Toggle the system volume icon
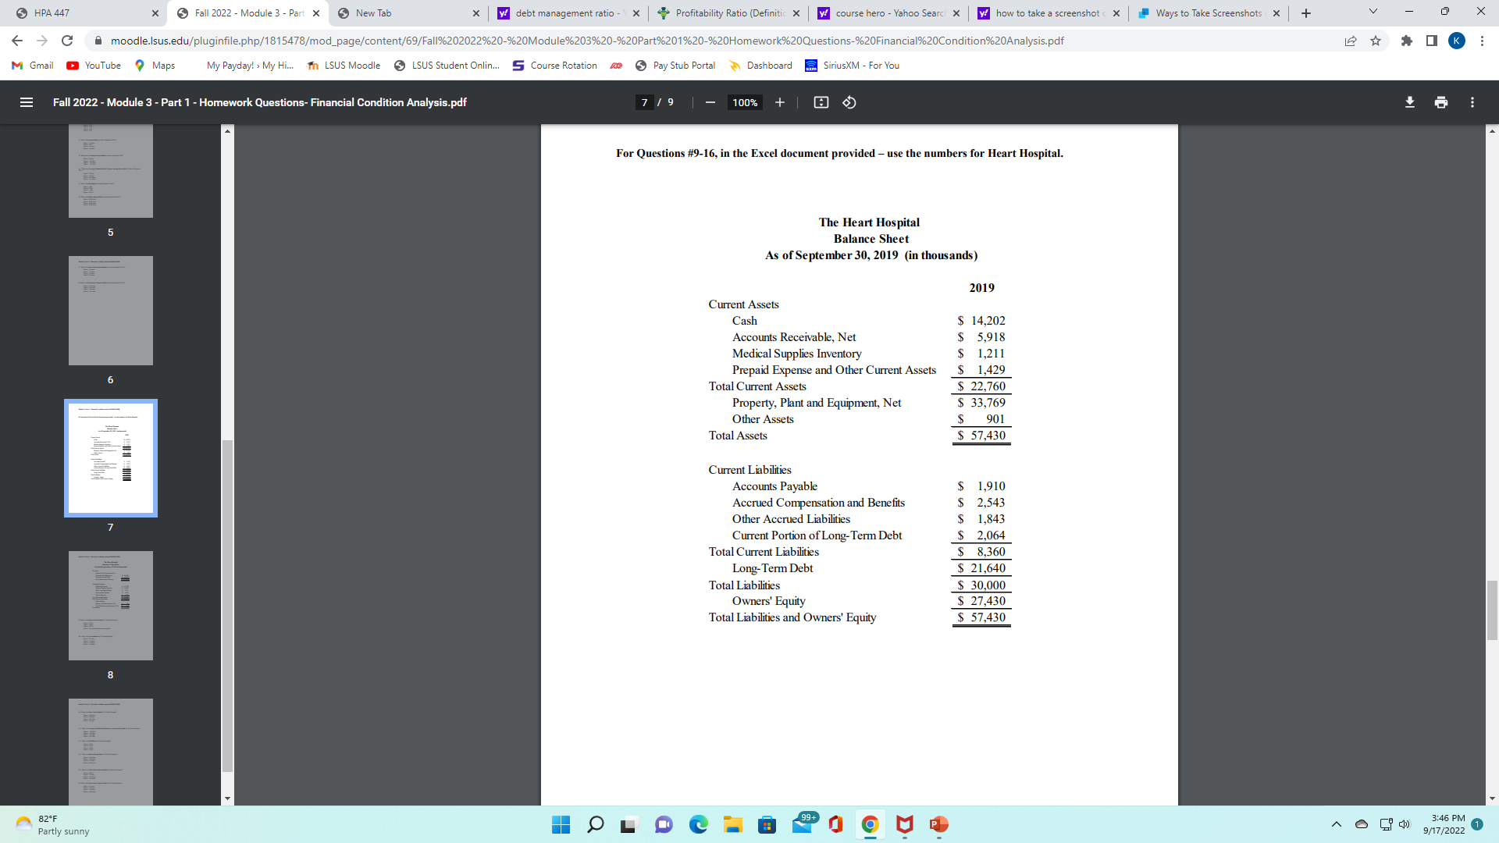Screen dimensions: 1499x843 click(x=1405, y=824)
